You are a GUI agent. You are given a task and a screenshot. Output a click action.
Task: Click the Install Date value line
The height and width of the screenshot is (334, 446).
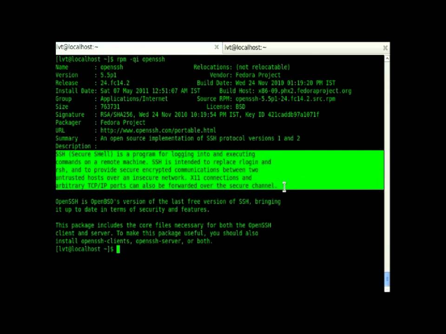pyautogui.click(x=150, y=91)
